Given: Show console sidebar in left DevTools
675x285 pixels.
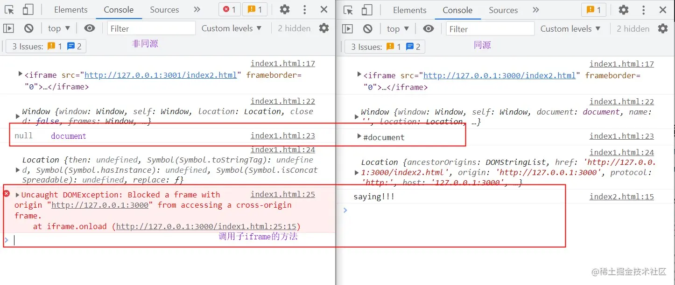Looking at the screenshot, I should point(8,28).
